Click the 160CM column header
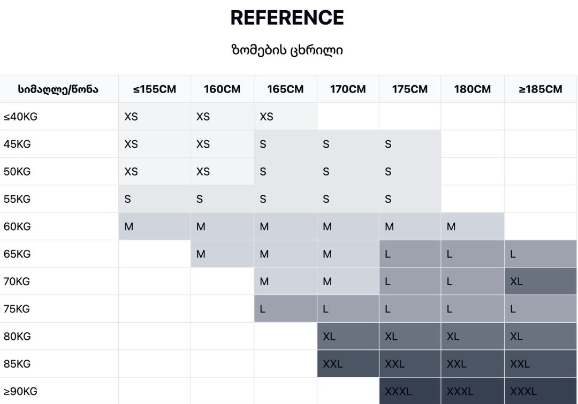Screen dimensions: 578x404 click(x=222, y=89)
